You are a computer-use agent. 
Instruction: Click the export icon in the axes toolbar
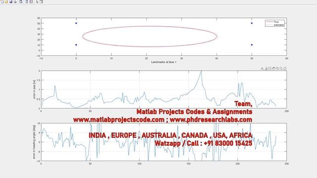pos(263,69)
